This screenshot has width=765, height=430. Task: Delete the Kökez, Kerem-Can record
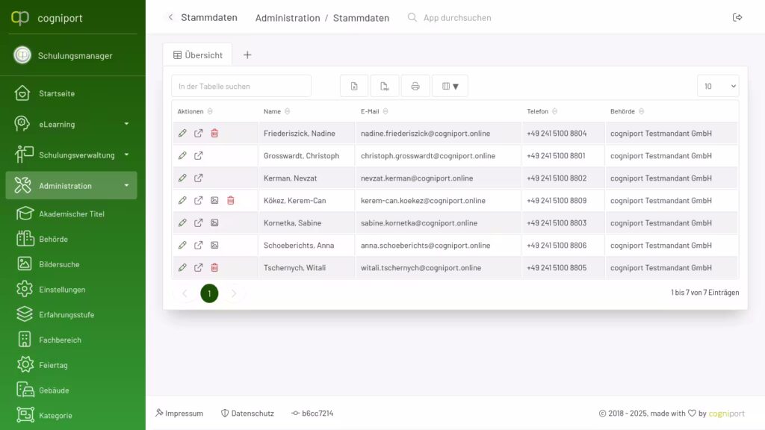click(x=231, y=201)
